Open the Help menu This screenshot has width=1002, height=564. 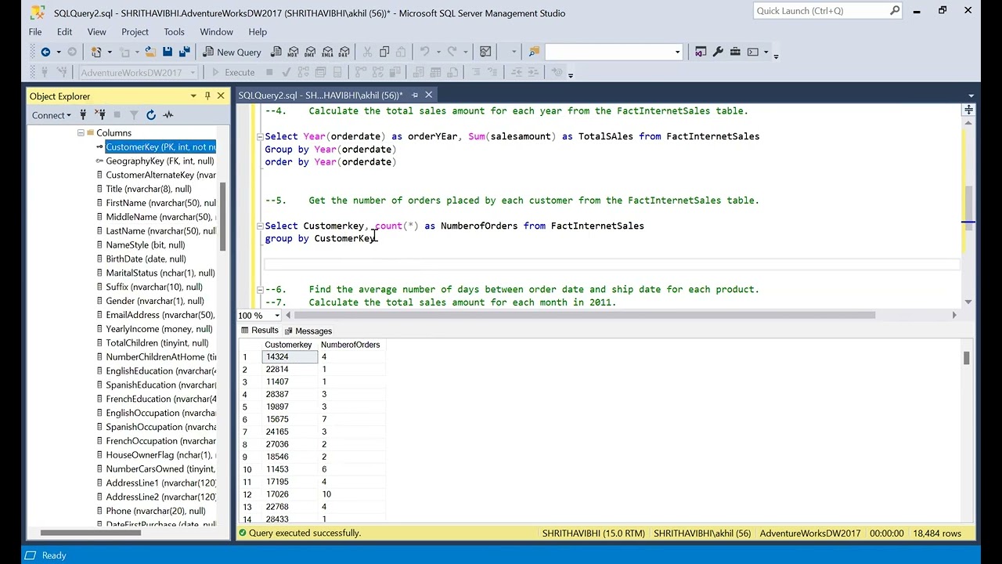tap(258, 32)
